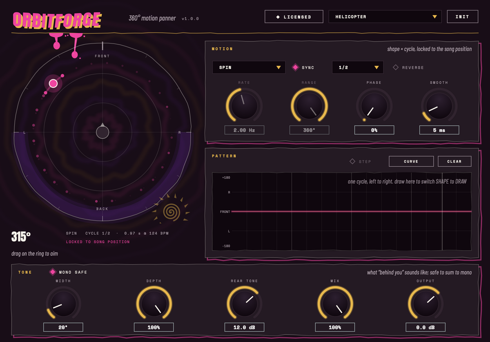Click the preset dropdown yellow arrow
The width and height of the screenshot is (490, 342).
point(434,17)
